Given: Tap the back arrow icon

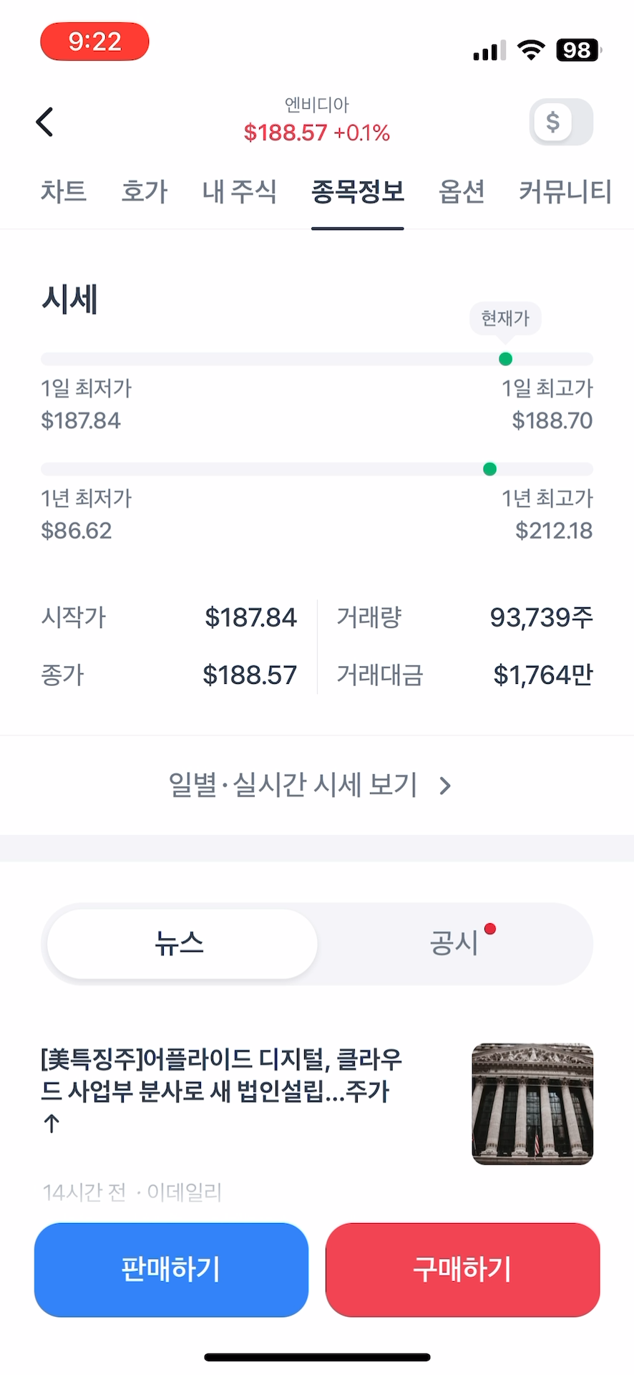Looking at the screenshot, I should coord(45,122).
